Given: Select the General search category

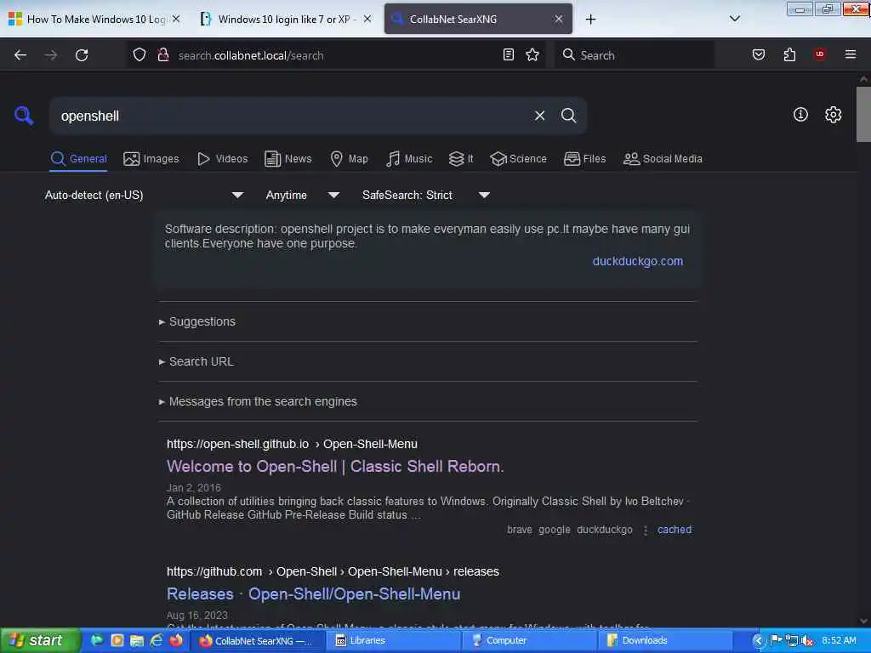Looking at the screenshot, I should tap(78, 159).
